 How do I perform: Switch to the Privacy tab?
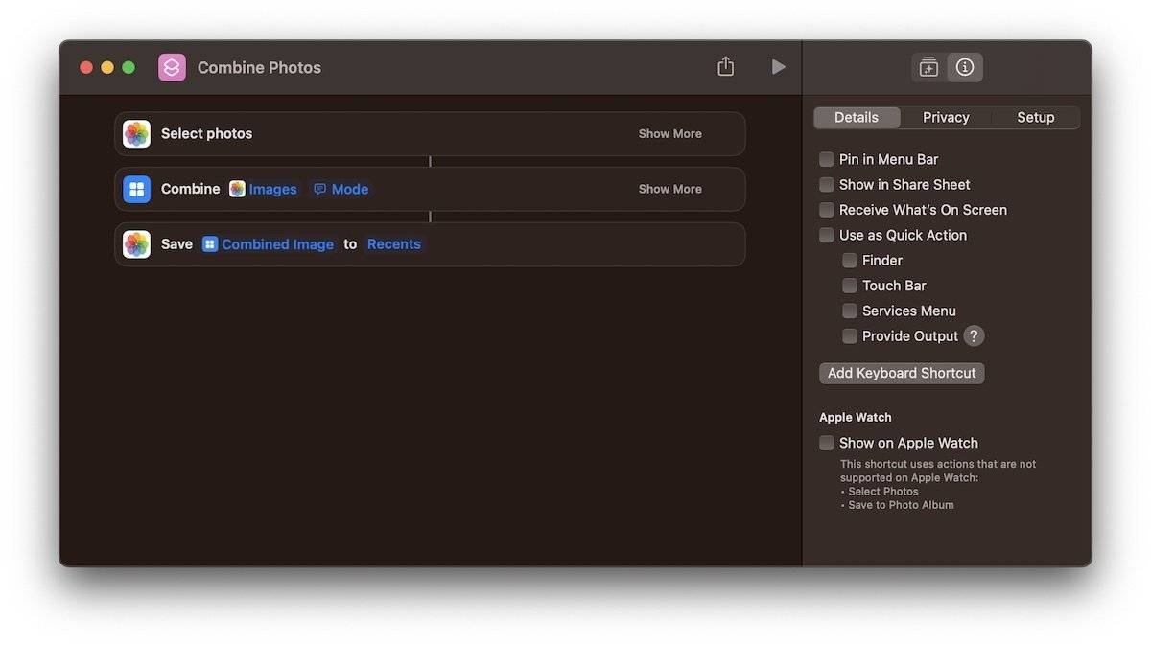(946, 117)
